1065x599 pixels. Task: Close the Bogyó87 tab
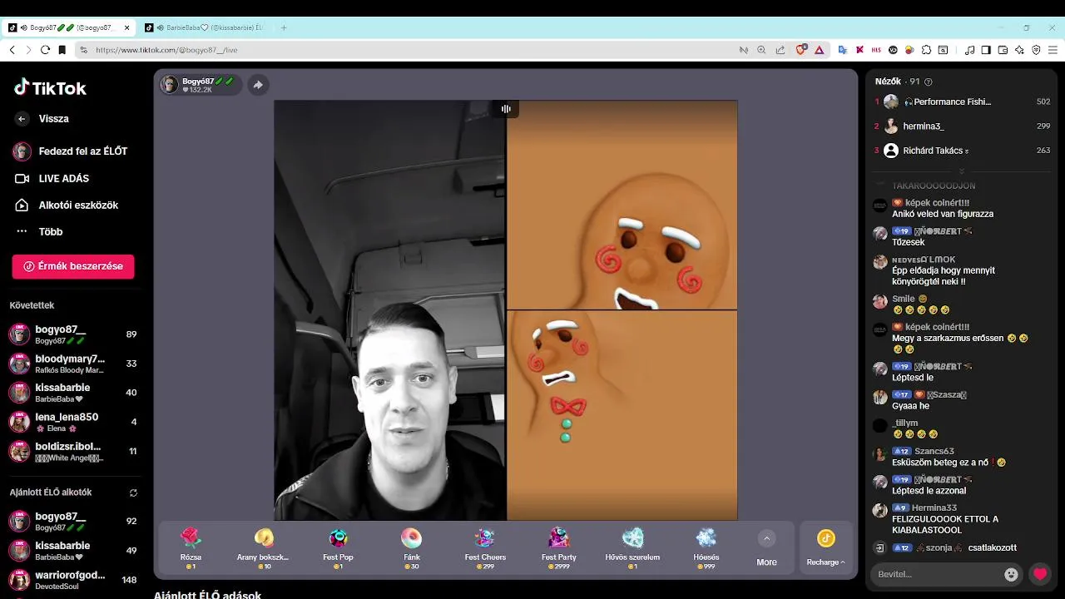[x=127, y=27]
